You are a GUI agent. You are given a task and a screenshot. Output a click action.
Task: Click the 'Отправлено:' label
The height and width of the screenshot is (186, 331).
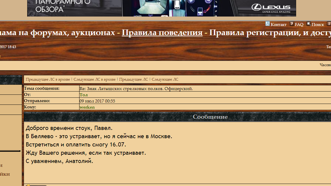pos(37,101)
